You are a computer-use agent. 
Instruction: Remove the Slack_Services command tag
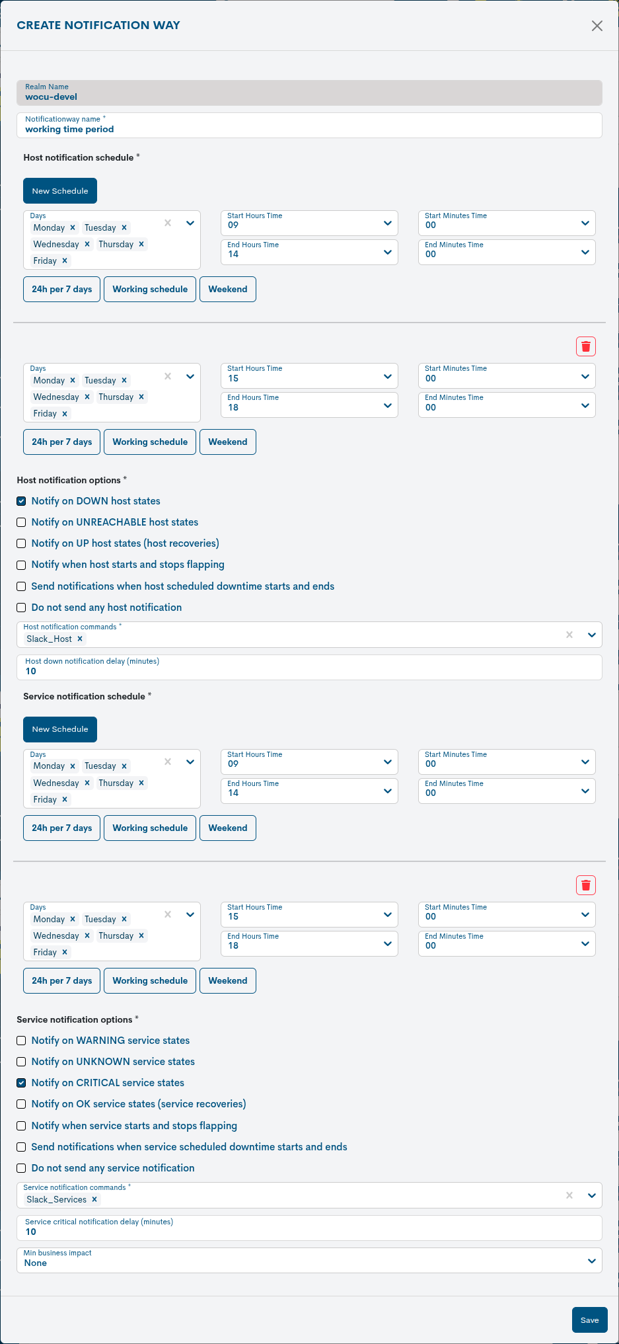pos(94,1199)
